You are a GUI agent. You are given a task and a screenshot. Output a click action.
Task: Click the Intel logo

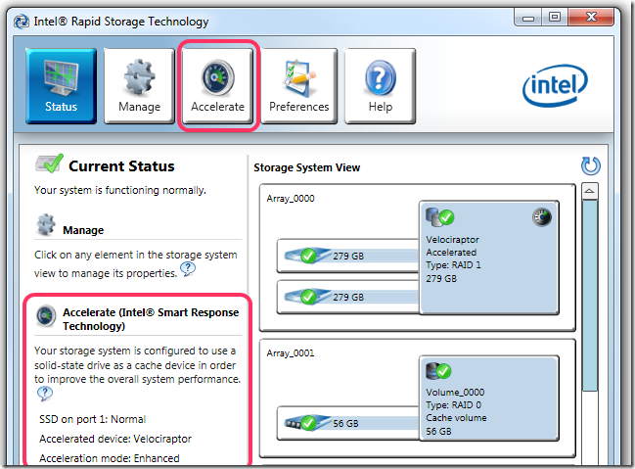point(555,85)
